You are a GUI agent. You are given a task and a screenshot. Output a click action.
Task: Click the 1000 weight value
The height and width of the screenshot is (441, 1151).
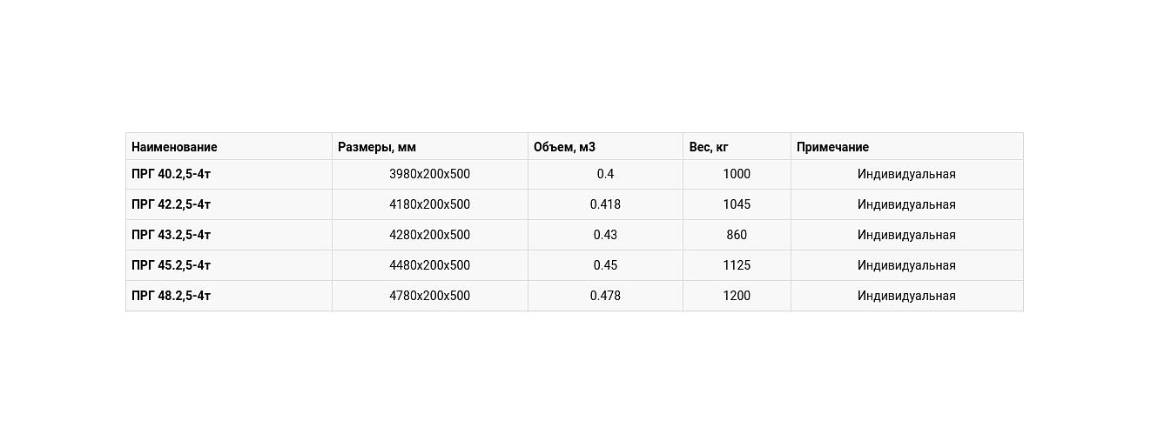(x=737, y=174)
